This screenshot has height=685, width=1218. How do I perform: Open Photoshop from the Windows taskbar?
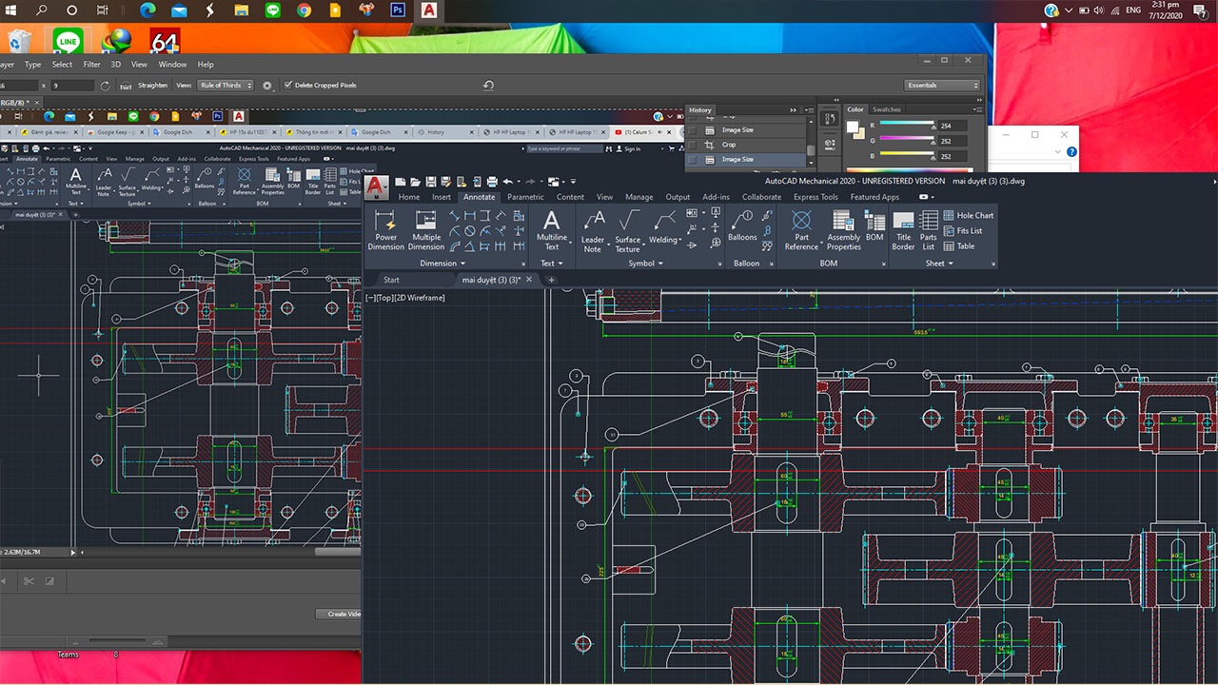(x=399, y=10)
